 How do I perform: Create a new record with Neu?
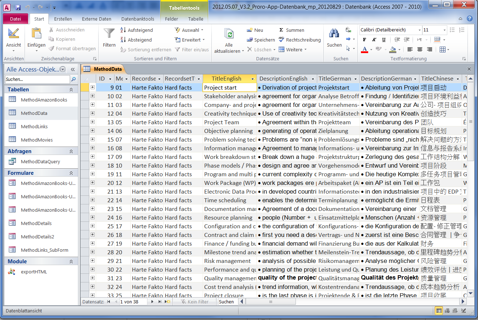(x=255, y=30)
